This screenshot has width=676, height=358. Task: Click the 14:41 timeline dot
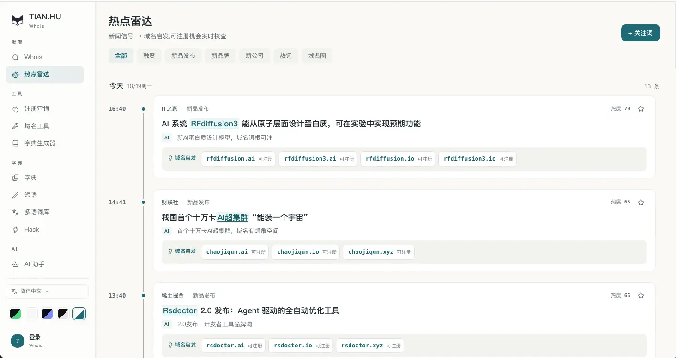pyautogui.click(x=143, y=202)
